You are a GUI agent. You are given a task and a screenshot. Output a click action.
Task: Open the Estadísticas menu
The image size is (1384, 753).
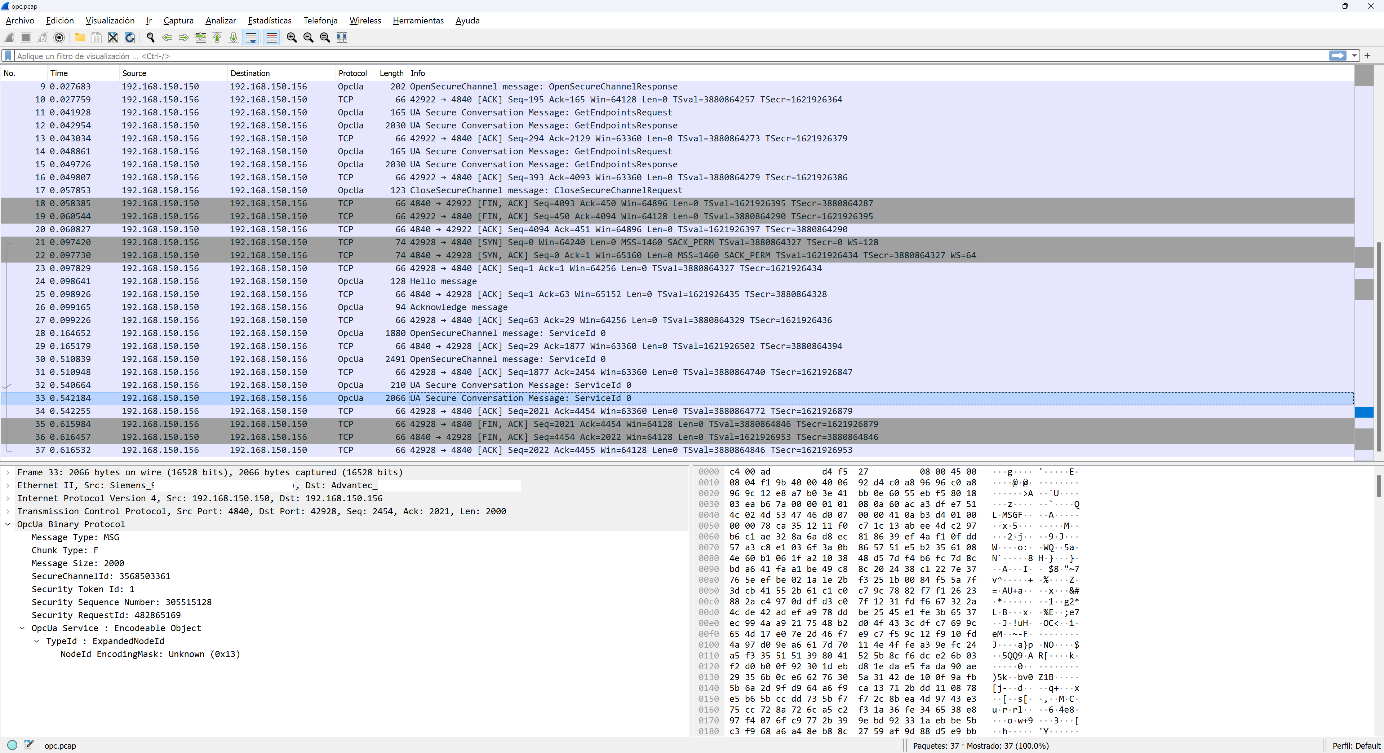(x=269, y=21)
